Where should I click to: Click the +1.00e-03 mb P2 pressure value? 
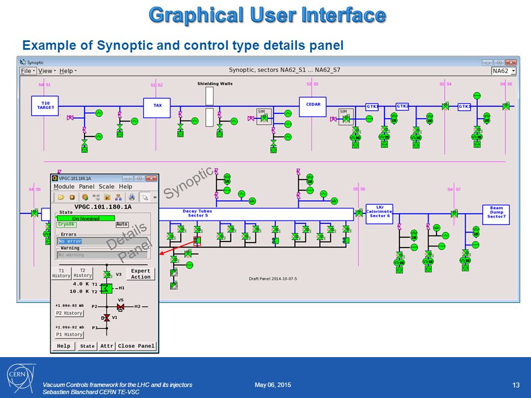pos(70,306)
